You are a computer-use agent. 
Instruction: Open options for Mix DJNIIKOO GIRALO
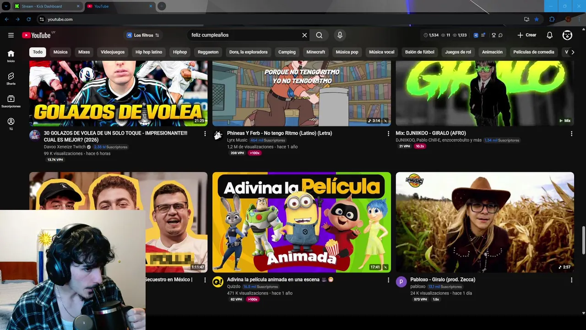coord(571,133)
